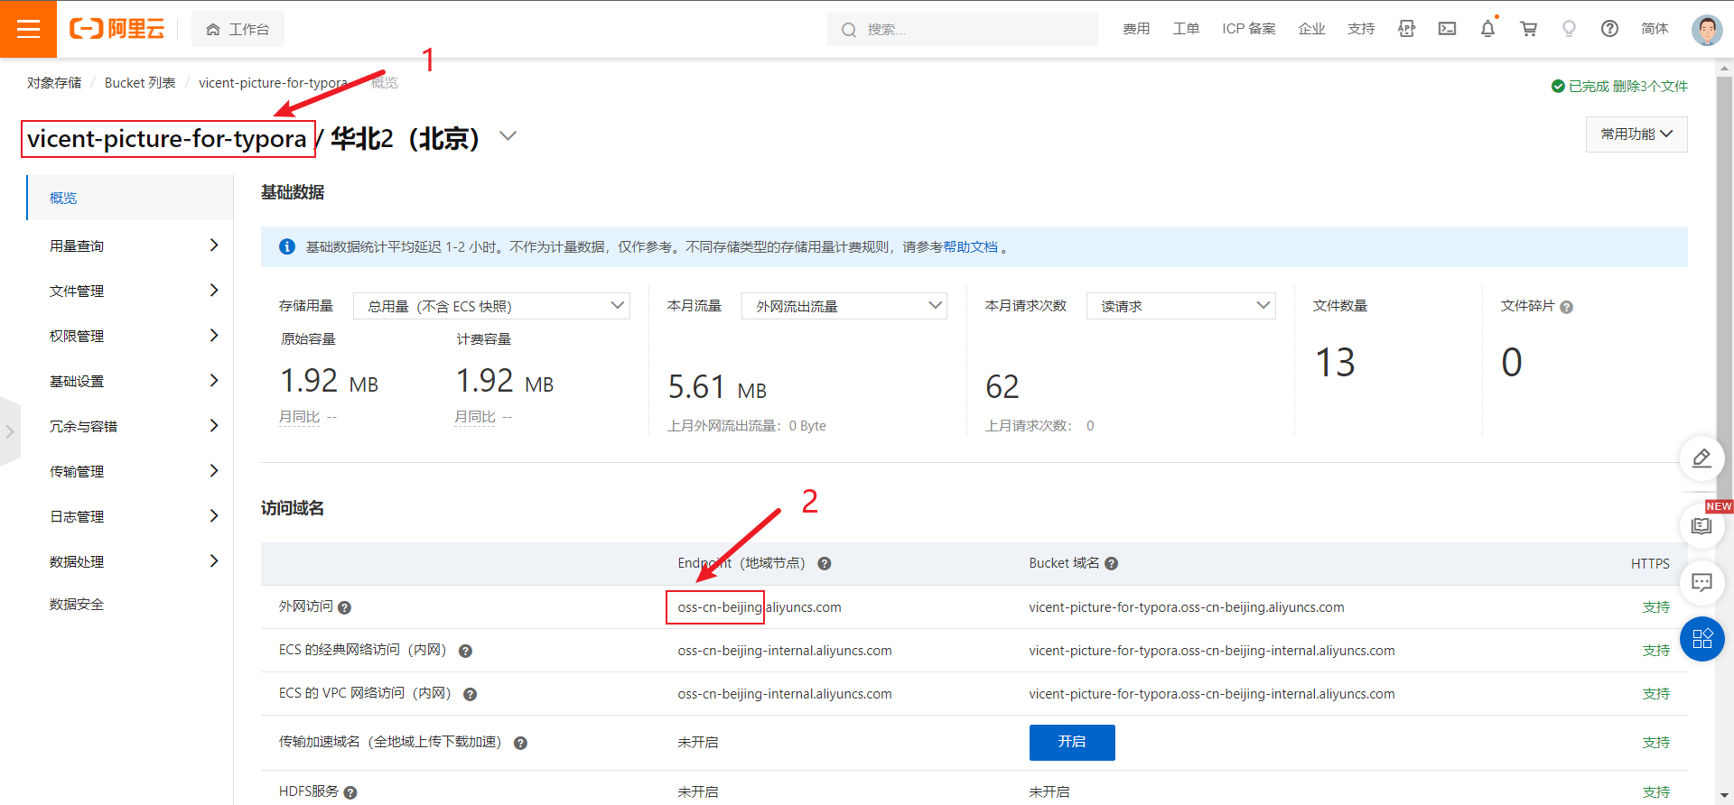The image size is (1734, 805).
Task: Select 概览 in the sidebar
Action: point(130,198)
